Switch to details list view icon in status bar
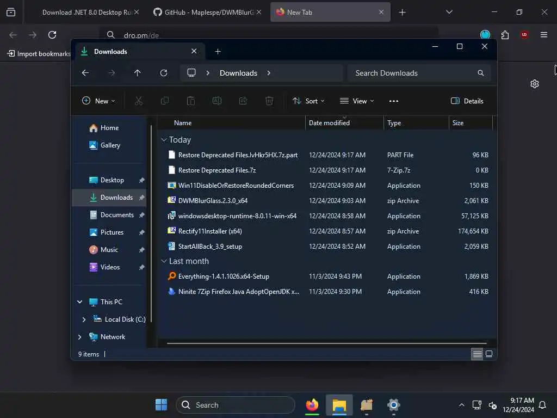The height and width of the screenshot is (418, 557). [477, 354]
